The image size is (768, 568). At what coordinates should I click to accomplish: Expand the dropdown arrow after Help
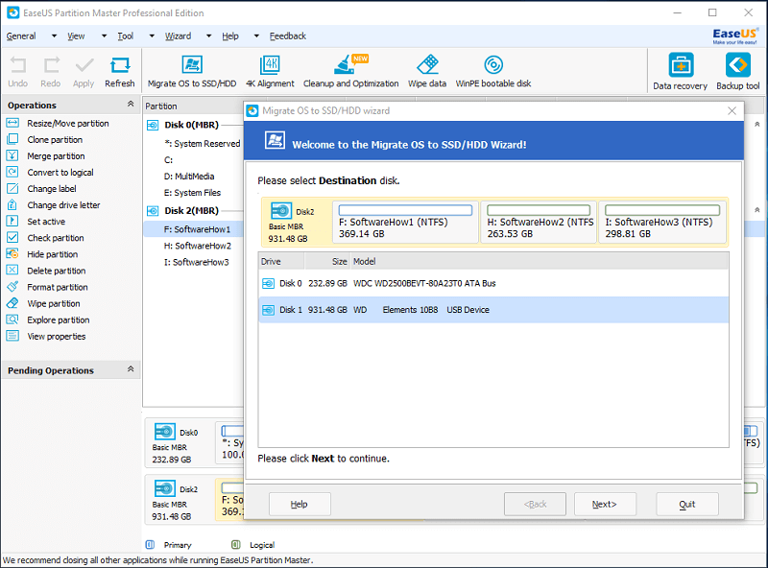coord(256,36)
